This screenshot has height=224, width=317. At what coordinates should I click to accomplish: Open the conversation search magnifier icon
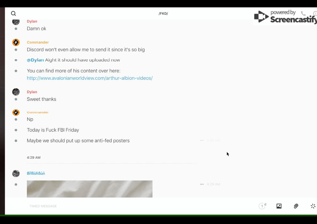tap(13, 13)
